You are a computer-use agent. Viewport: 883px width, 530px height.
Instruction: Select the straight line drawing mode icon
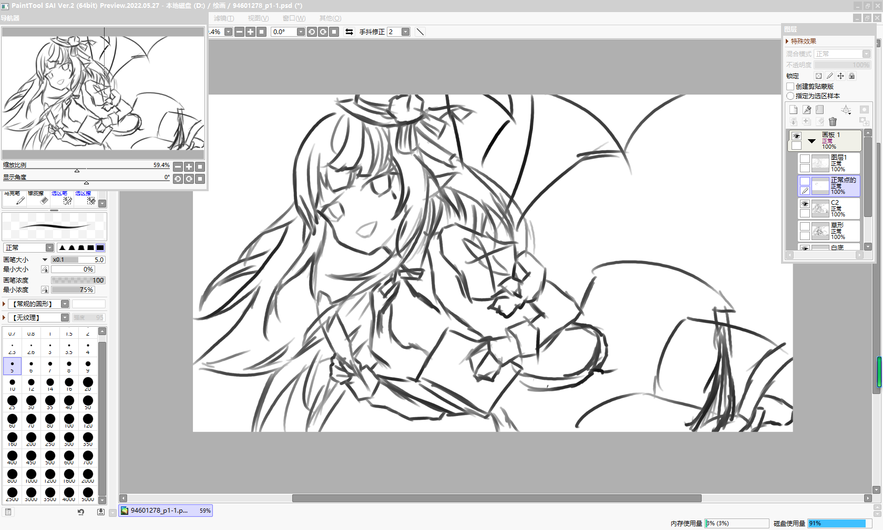(420, 32)
